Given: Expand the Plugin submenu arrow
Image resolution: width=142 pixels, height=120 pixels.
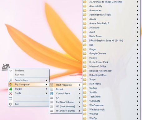Looking at the screenshot, I should (x=47, y=89).
